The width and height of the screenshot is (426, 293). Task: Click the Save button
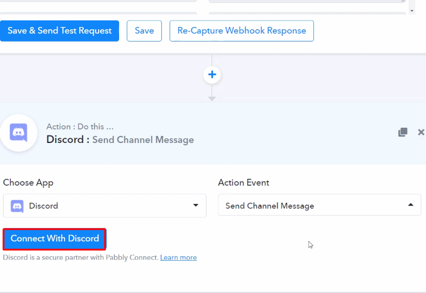[144, 30]
